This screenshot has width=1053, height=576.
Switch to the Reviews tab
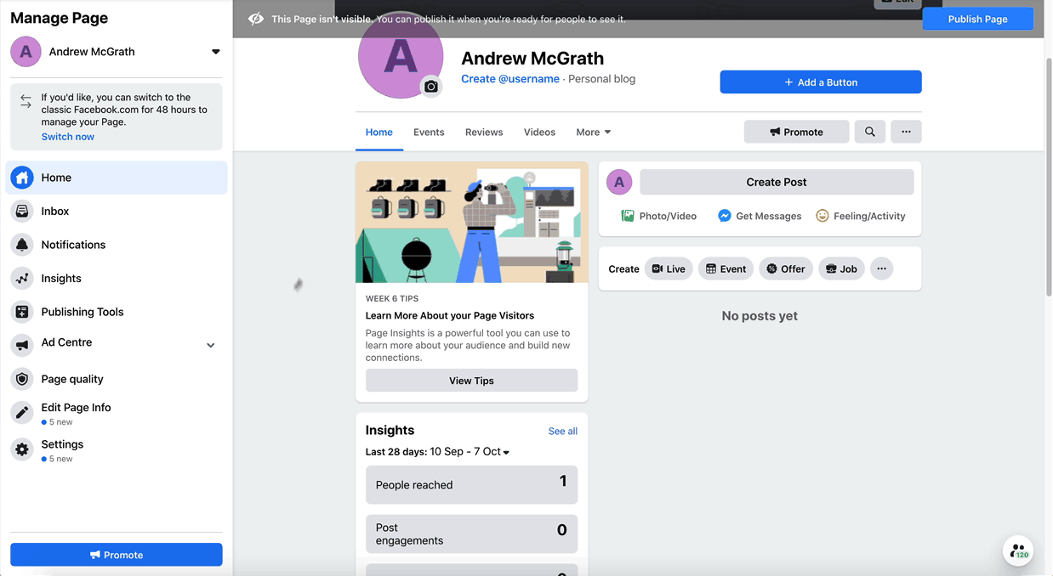[484, 132]
